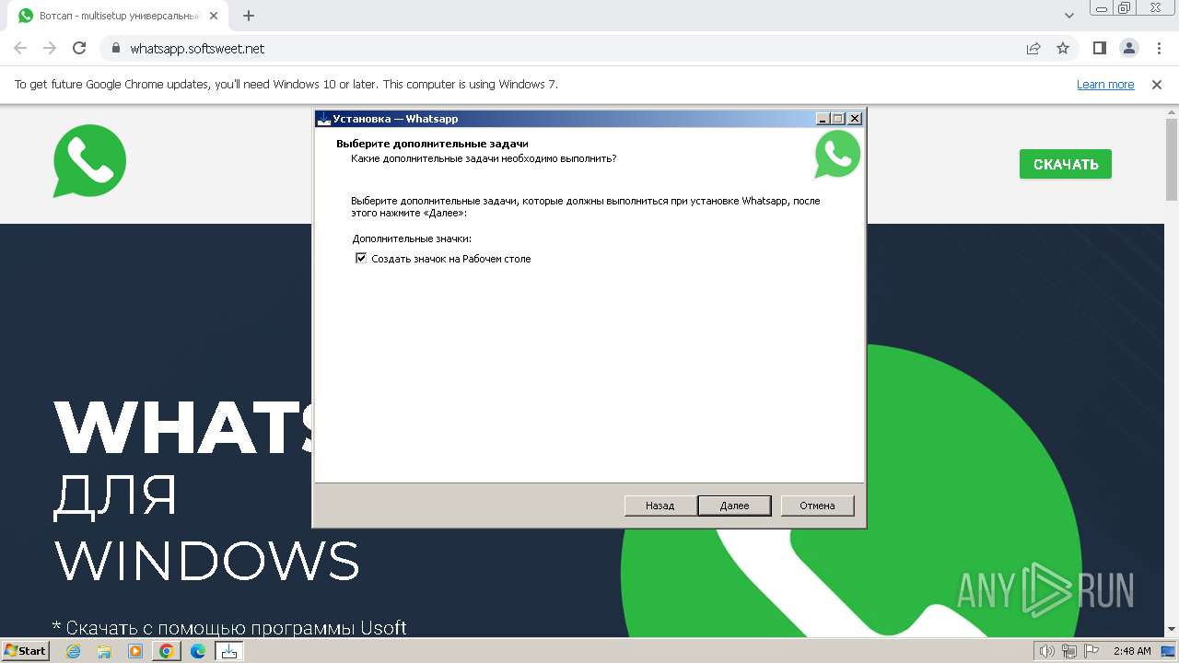Open Internet Explorer from taskbar

click(74, 651)
